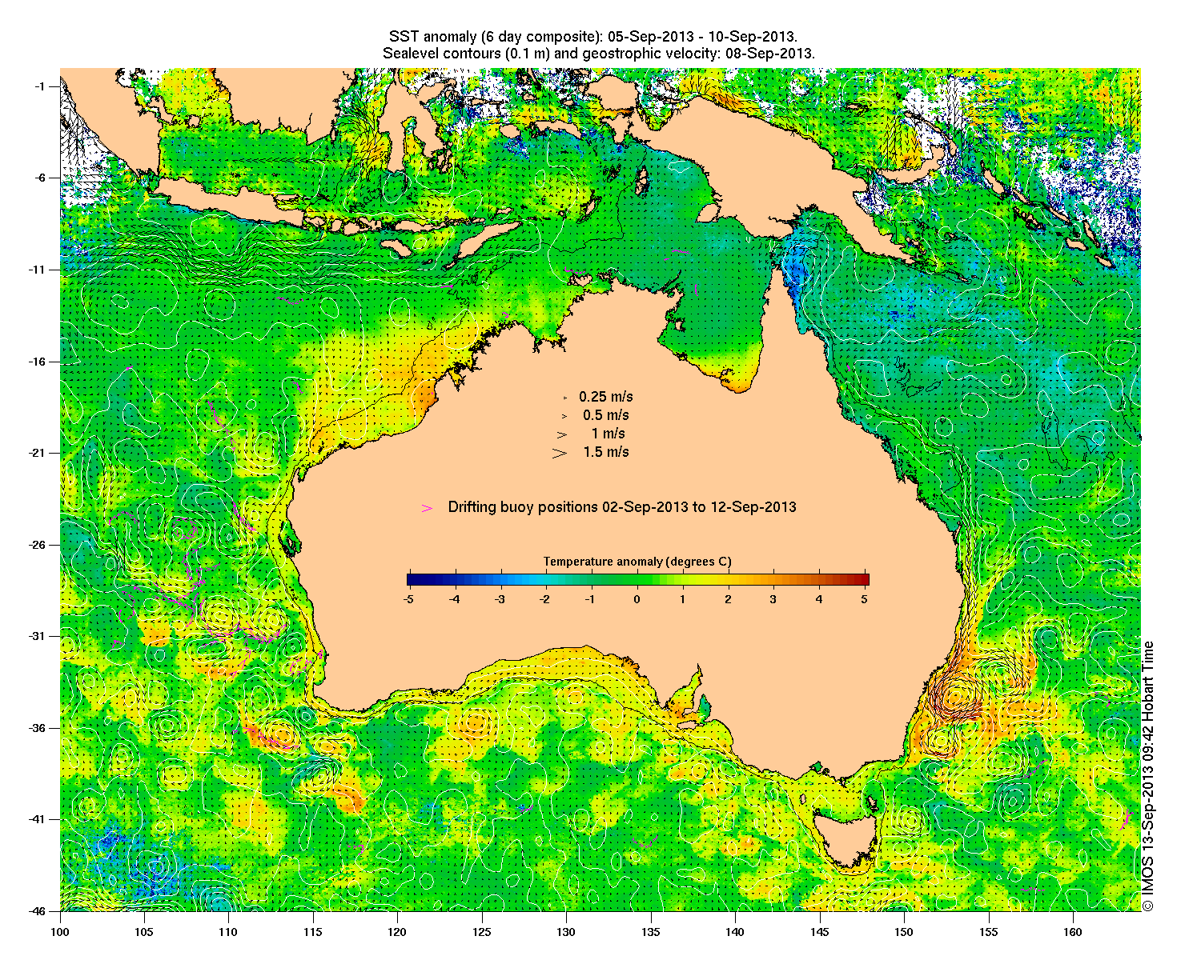The height and width of the screenshot is (980, 1201).
Task: Click the drifting buoy positions legend text
Action: click(622, 507)
